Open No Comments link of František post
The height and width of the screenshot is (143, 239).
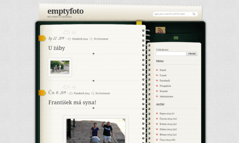coord(103,93)
